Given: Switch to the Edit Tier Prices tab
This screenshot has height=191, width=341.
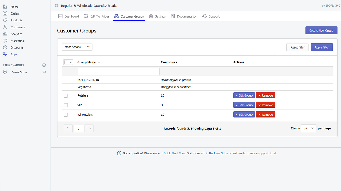Looking at the screenshot, I should coord(96,16).
